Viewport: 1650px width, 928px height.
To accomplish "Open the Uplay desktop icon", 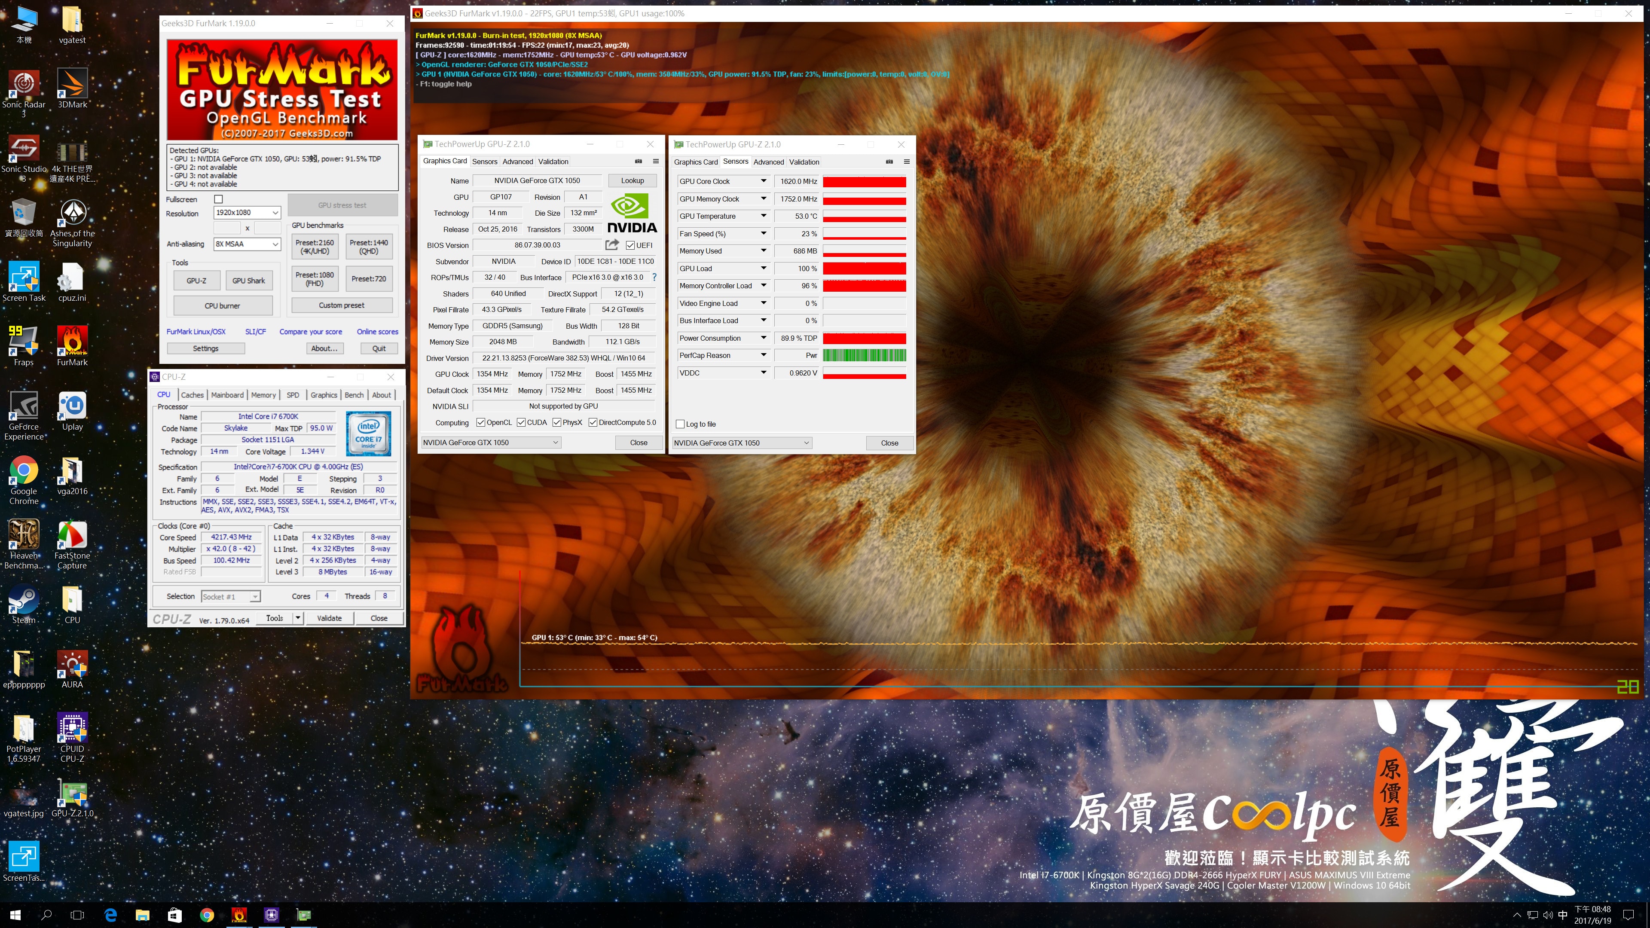I will (72, 411).
